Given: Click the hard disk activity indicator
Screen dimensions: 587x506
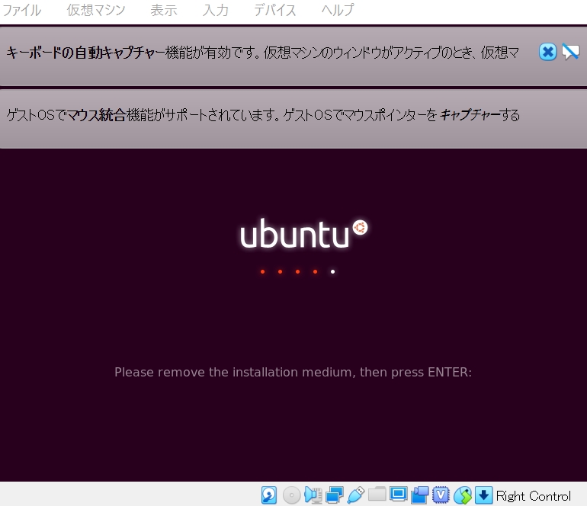Looking at the screenshot, I should (x=269, y=495).
